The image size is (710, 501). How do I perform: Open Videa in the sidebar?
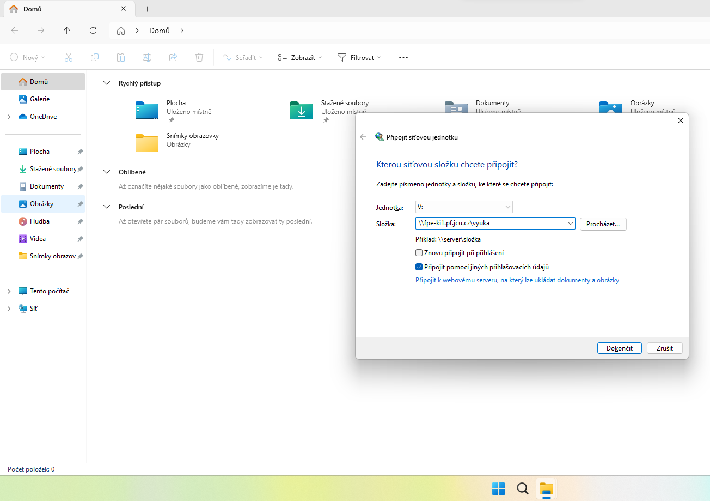pyautogui.click(x=43, y=239)
